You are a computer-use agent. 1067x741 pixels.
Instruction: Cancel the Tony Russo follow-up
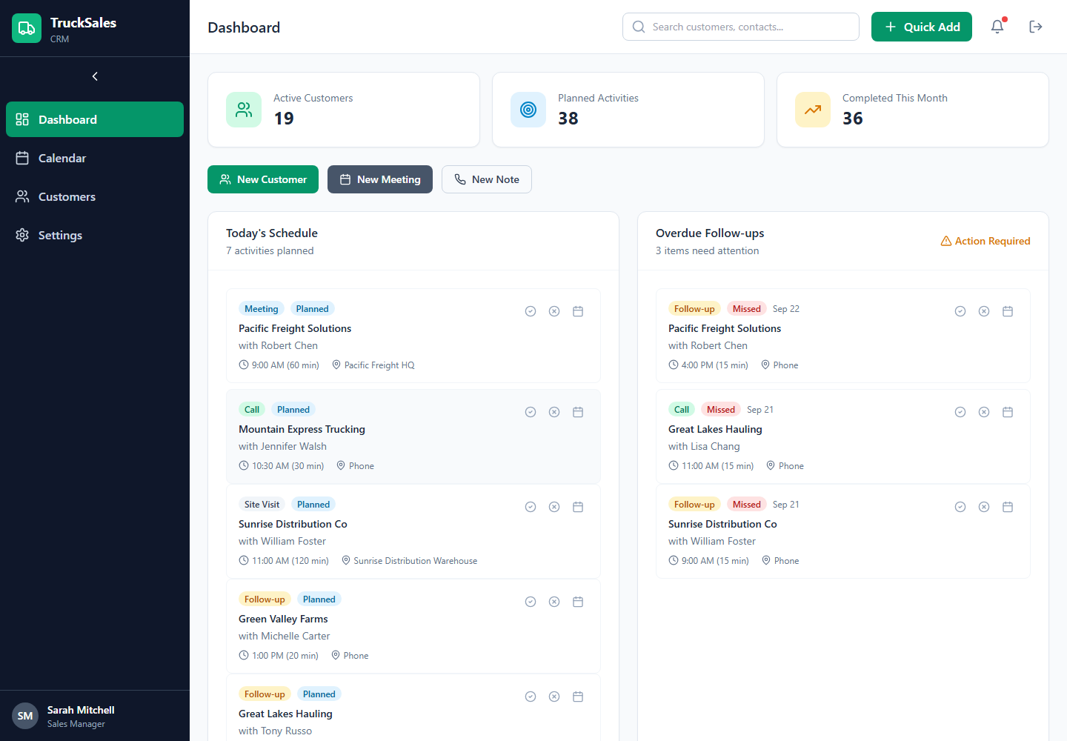click(x=554, y=697)
